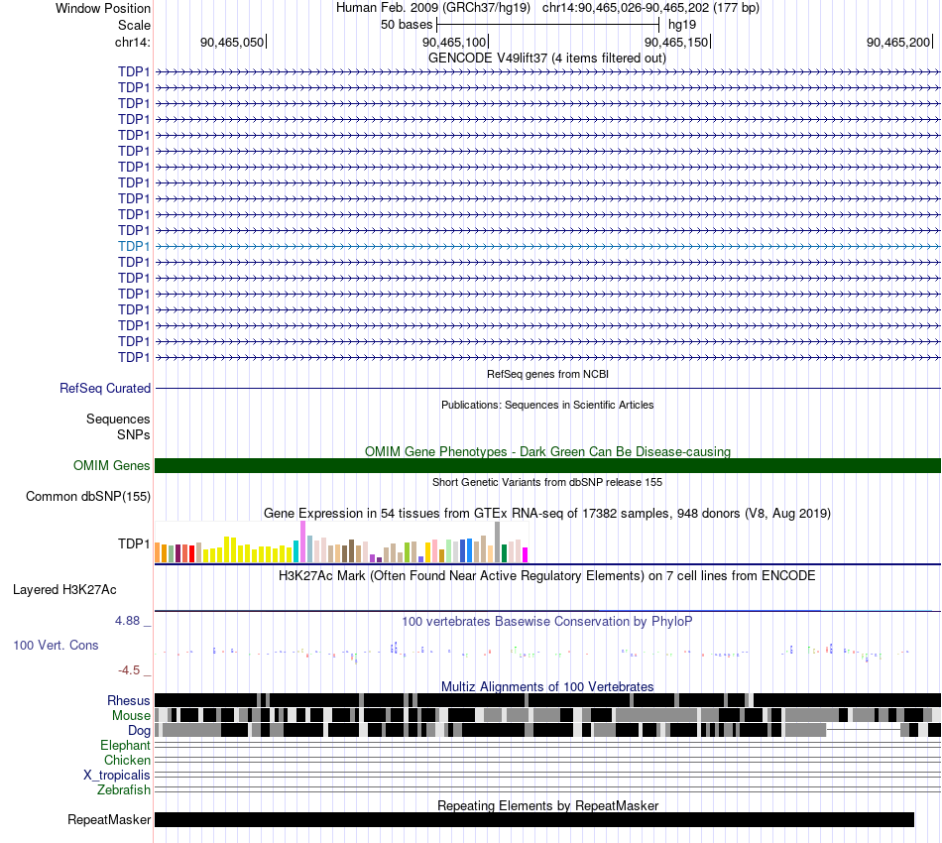Click the Chicken alignment label

(127, 760)
